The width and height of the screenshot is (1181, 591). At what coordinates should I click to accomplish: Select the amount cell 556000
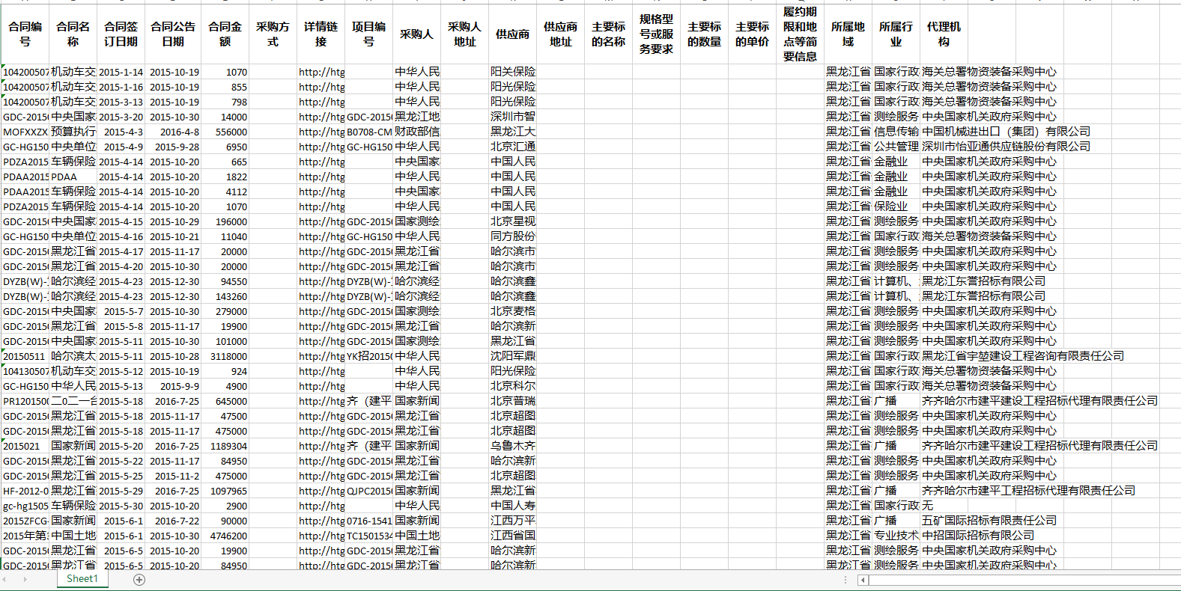click(225, 132)
